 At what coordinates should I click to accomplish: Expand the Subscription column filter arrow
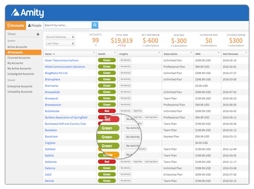[x=191, y=52]
